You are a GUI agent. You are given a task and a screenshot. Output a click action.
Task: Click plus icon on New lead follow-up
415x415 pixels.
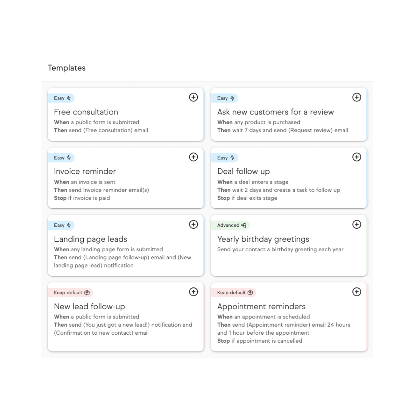[193, 292]
